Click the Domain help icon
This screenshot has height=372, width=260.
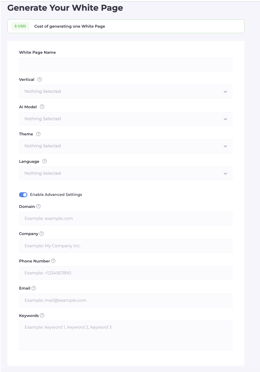38,206
